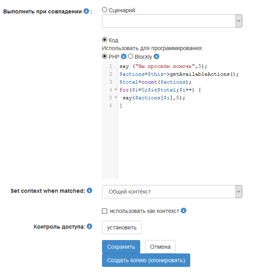Click the "Отмена" button

(x=160, y=247)
